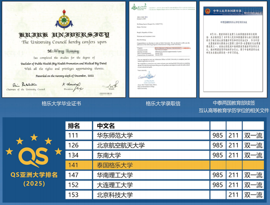Click the President signature label on the diploma

(x=68, y=89)
